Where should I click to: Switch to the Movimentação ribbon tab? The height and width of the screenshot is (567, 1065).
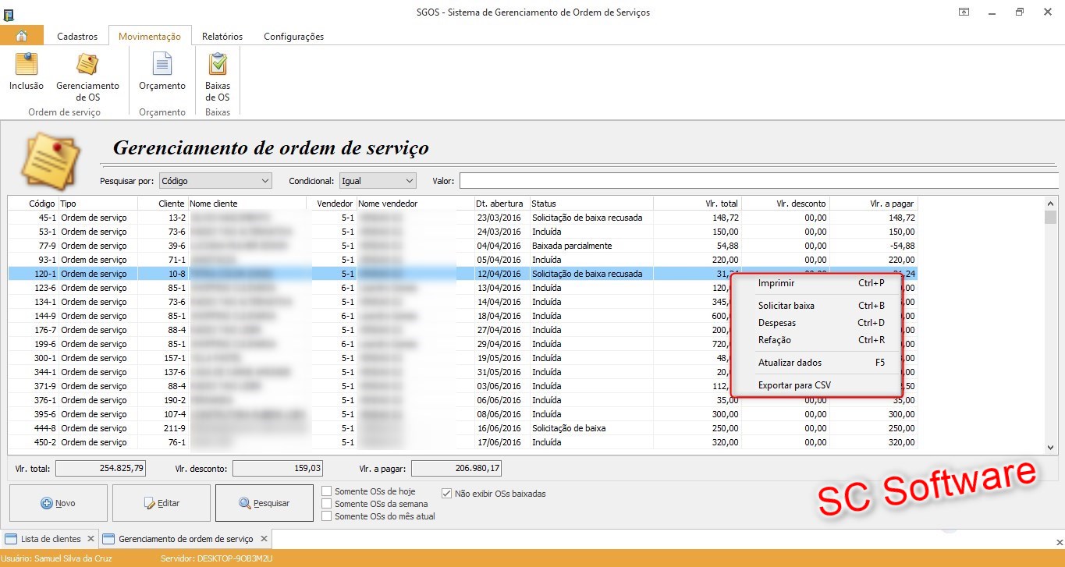pos(150,36)
